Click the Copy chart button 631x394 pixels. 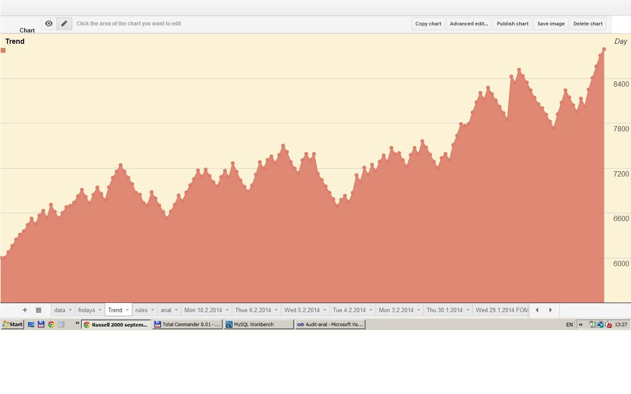point(428,24)
